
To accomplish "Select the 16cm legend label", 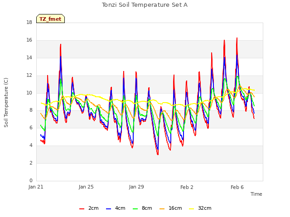I will (175, 208).
